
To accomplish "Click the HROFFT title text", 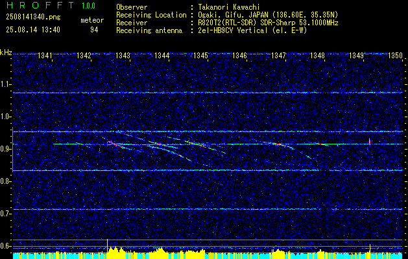I will click(x=40, y=5).
